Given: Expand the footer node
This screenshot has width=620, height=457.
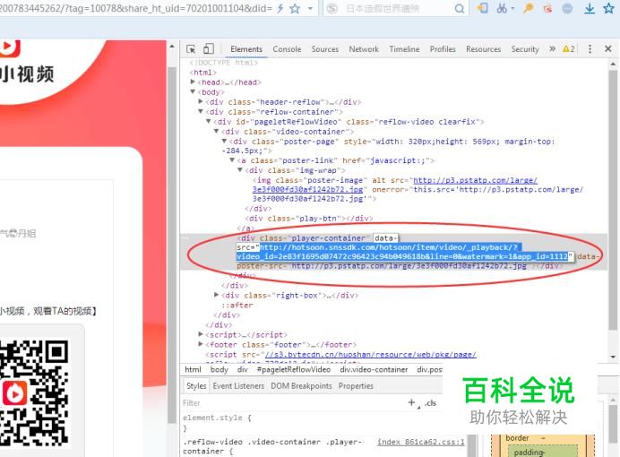Looking at the screenshot, I should [x=201, y=344].
